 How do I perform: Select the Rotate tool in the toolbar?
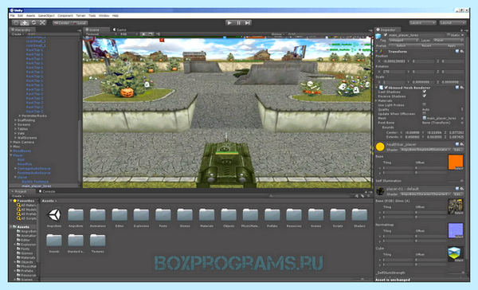[33, 23]
